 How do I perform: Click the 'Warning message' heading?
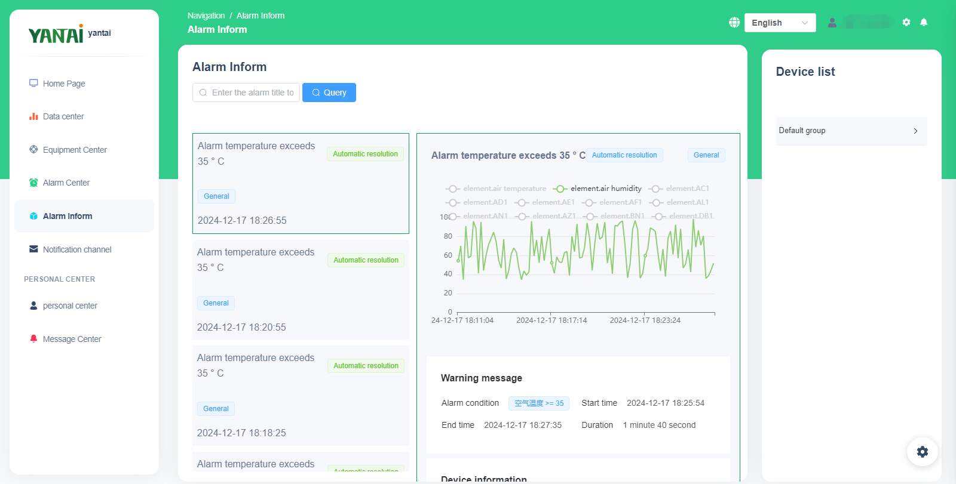[x=482, y=378]
